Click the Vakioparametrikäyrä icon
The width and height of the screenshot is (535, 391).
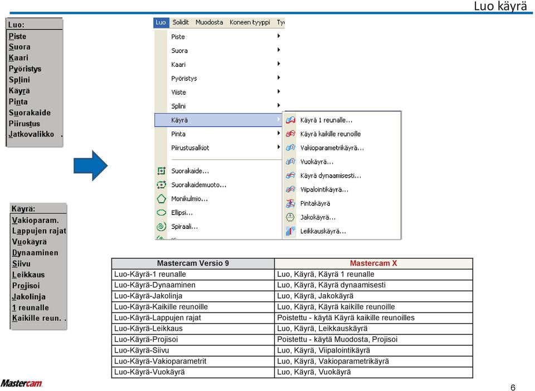pyautogui.click(x=290, y=148)
